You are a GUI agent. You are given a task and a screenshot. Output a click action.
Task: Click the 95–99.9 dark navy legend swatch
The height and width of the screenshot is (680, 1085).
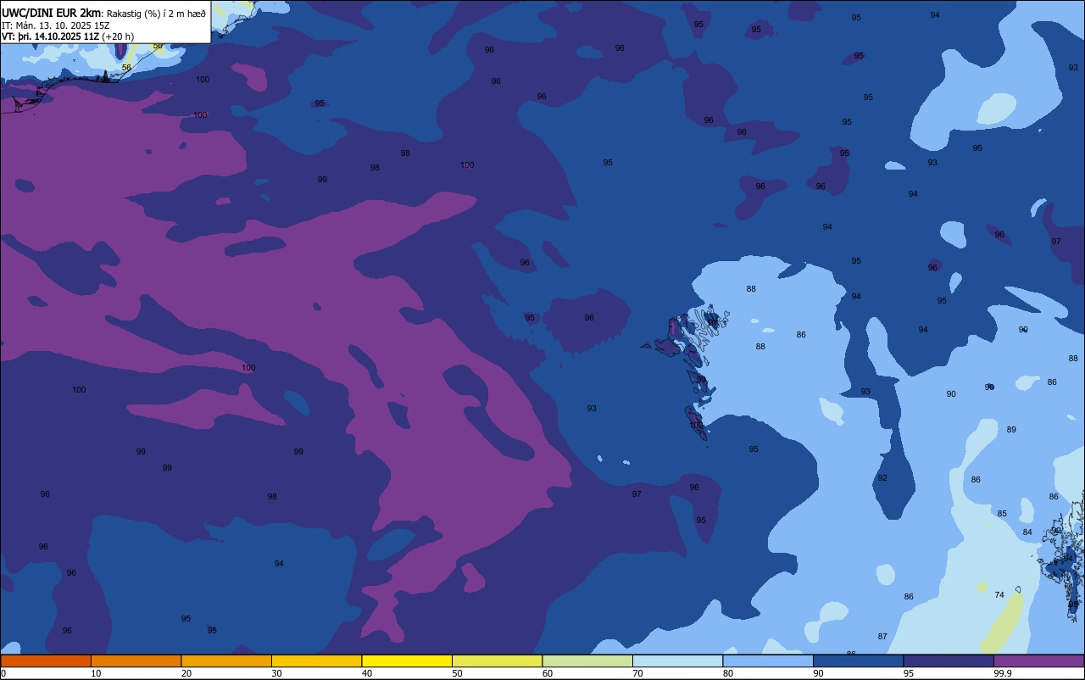[x=949, y=660]
